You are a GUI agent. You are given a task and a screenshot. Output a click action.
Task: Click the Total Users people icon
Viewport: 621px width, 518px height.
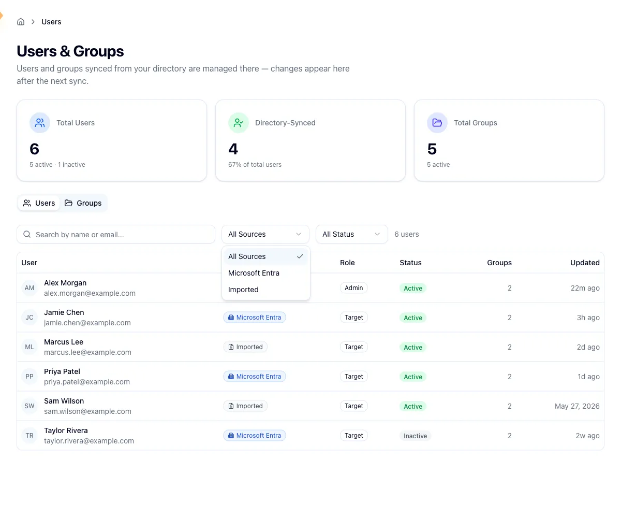coord(40,123)
